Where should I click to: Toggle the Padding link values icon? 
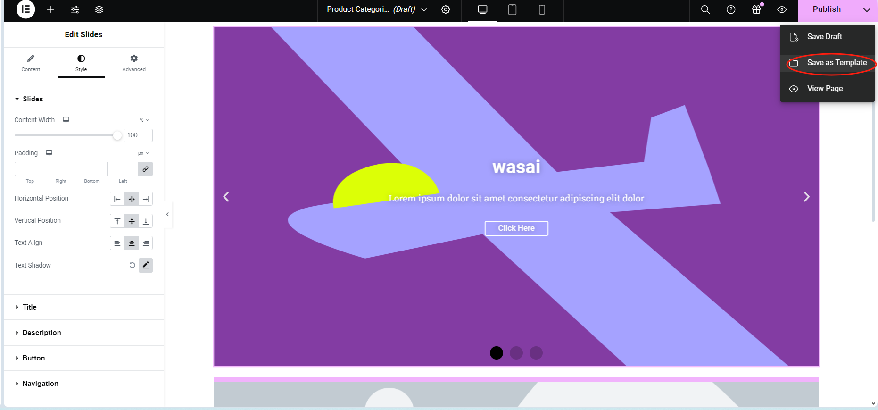(146, 169)
